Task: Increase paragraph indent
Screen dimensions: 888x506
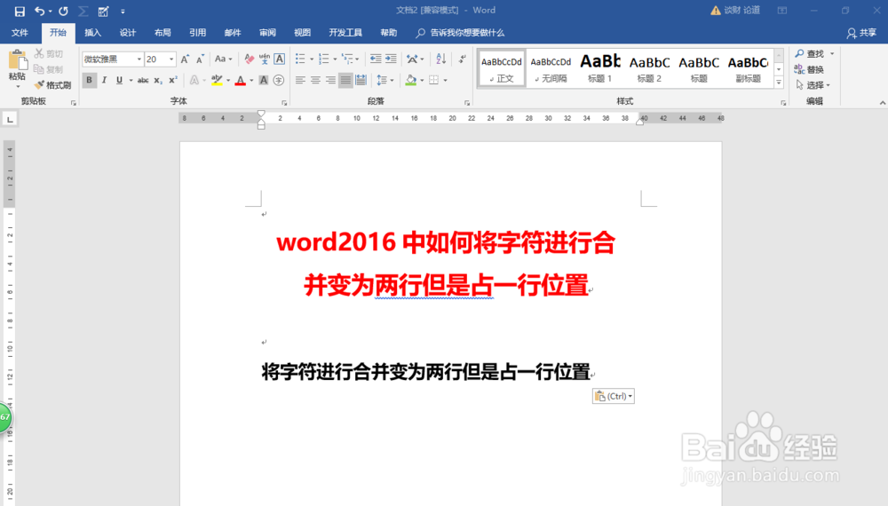Action: (391, 59)
